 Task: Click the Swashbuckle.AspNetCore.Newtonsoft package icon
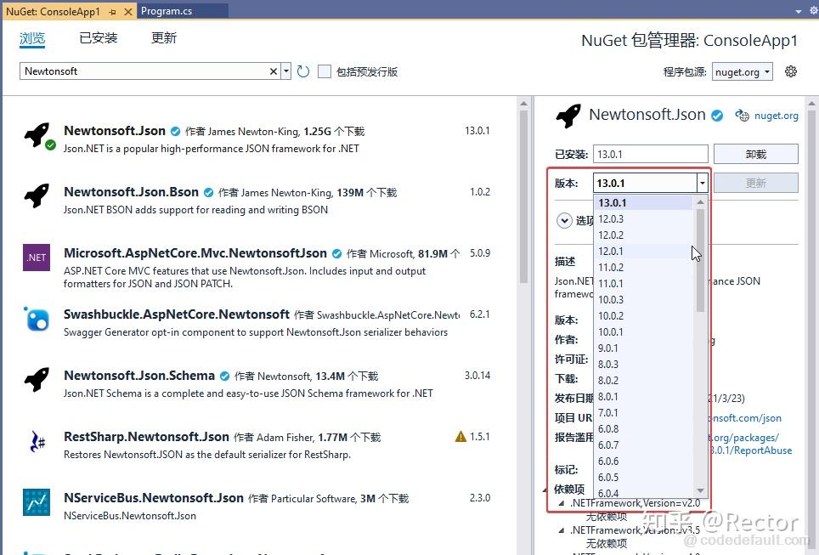[36, 319]
